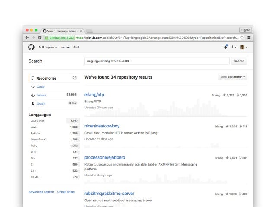Click the GitHub octocat logo
The width and height of the screenshot is (276, 207).
(31, 47)
